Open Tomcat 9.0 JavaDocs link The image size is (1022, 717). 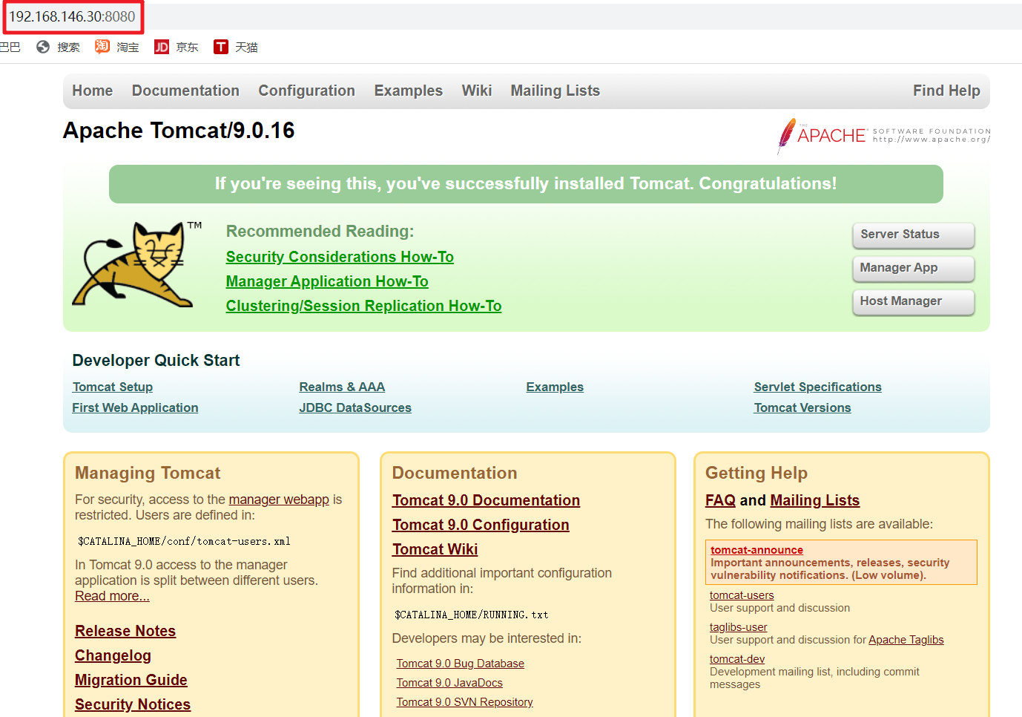tap(449, 683)
